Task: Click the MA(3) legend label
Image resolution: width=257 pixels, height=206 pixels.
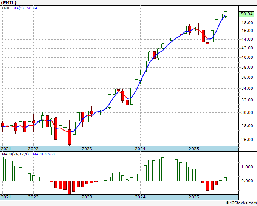Action: [19, 8]
